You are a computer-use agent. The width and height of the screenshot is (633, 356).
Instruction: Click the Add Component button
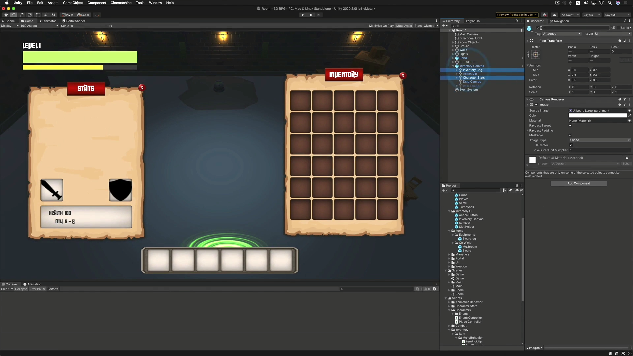579,183
